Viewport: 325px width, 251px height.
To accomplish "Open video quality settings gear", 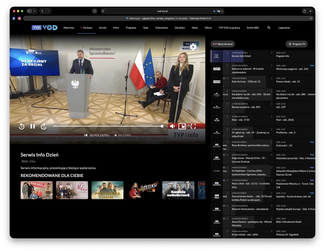I will 193,47.
